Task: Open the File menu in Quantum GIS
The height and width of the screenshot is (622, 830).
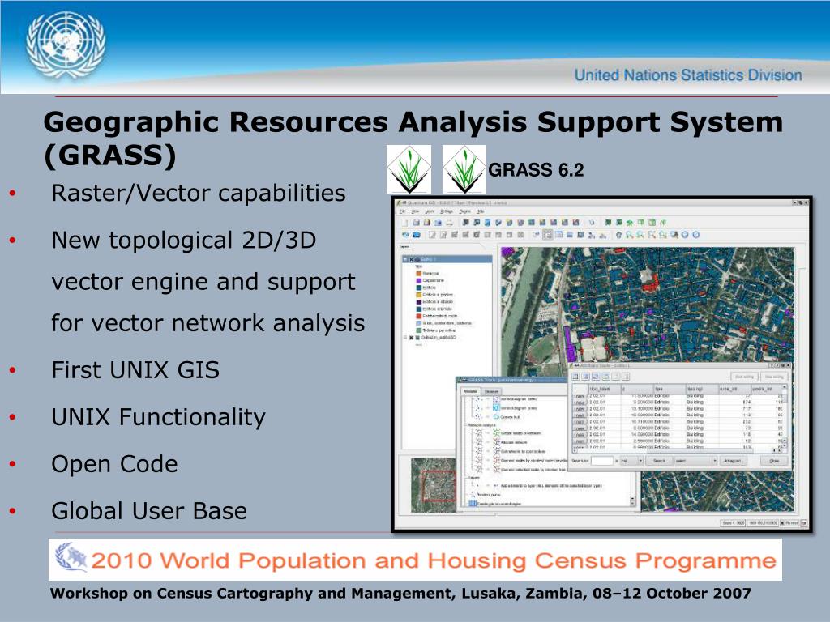Action: point(402,211)
